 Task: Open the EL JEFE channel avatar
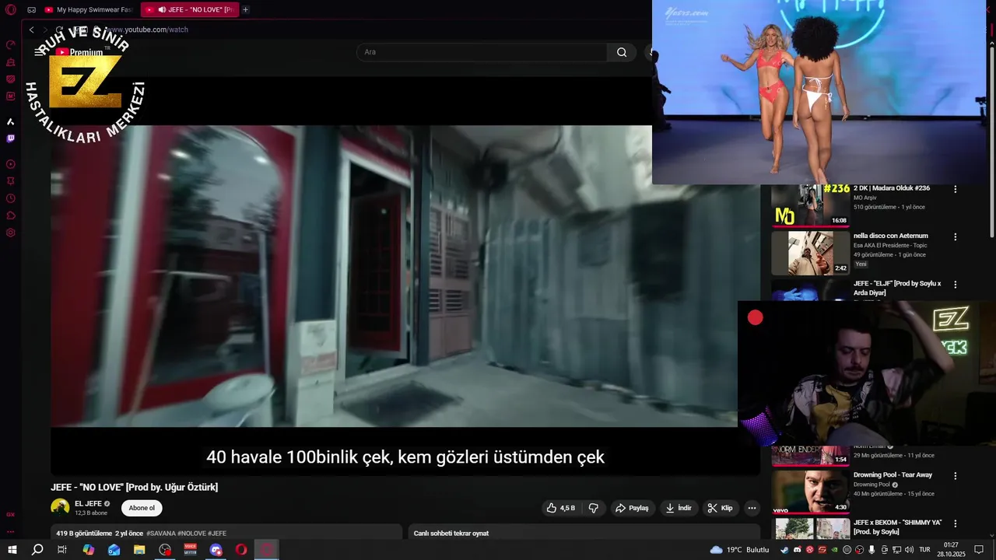60,508
